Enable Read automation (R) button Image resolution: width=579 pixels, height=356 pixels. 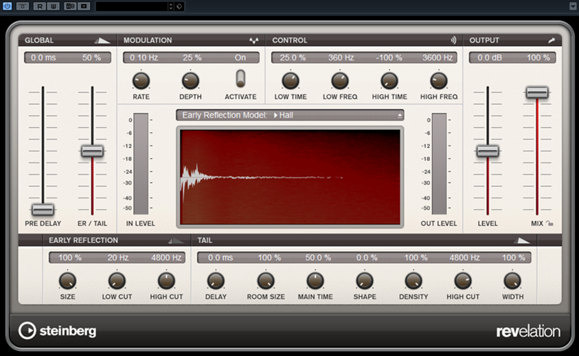(x=40, y=6)
